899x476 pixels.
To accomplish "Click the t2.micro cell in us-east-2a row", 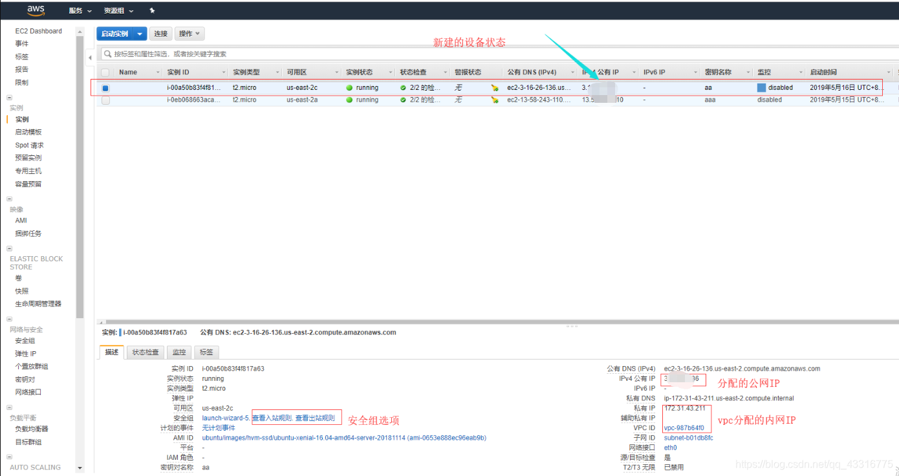I will [244, 100].
